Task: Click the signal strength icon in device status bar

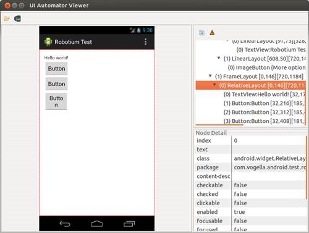Action: point(132,30)
